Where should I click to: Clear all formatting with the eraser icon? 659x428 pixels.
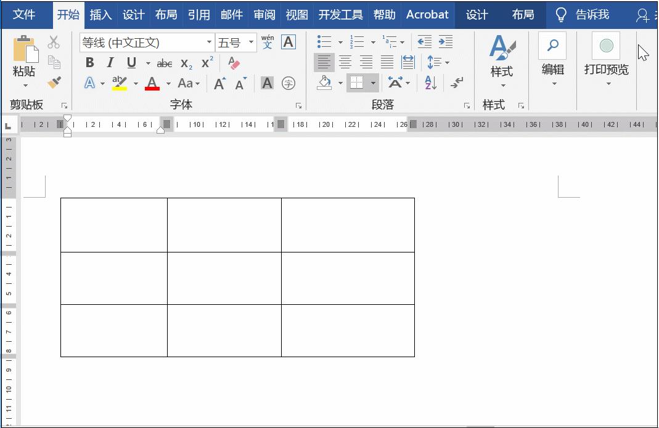(x=233, y=62)
